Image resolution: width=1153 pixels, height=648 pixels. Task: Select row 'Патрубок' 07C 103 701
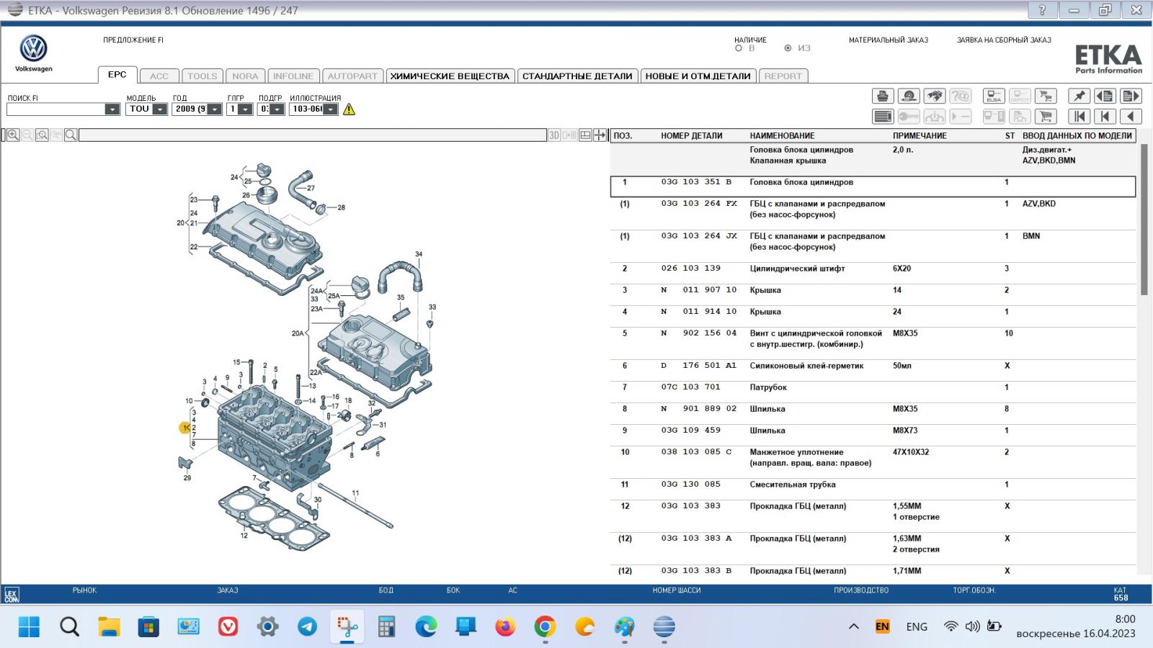point(873,392)
